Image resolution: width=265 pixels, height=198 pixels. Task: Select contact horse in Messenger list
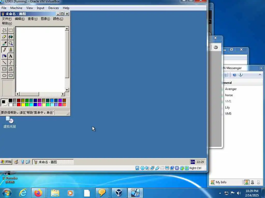click(x=229, y=95)
